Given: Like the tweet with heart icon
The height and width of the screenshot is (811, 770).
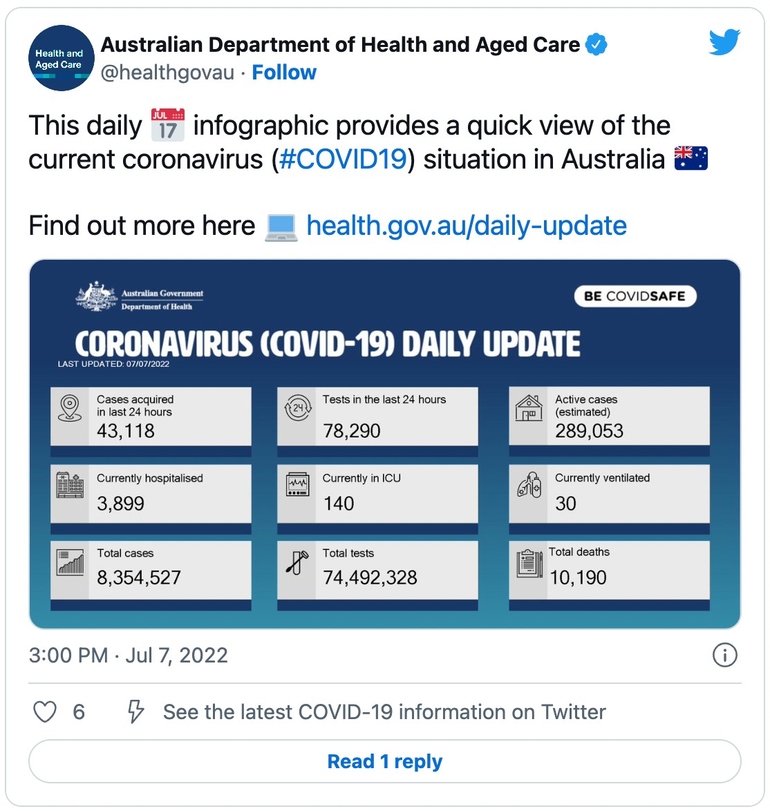Looking at the screenshot, I should click(x=46, y=712).
